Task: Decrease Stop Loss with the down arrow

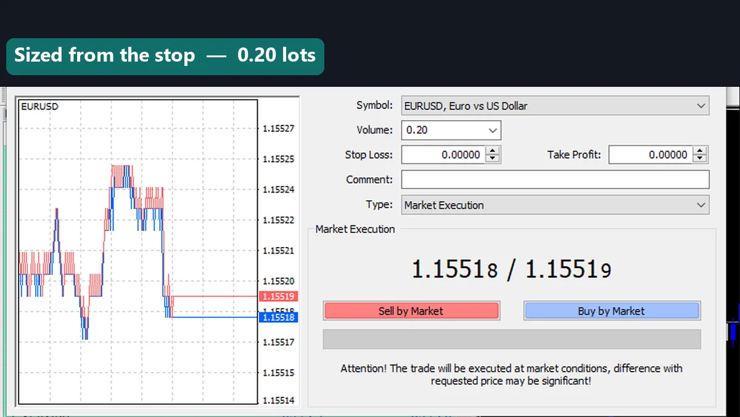Action: pos(493,159)
